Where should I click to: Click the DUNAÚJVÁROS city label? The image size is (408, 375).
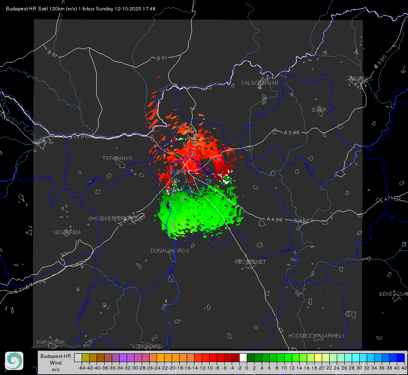point(170,250)
